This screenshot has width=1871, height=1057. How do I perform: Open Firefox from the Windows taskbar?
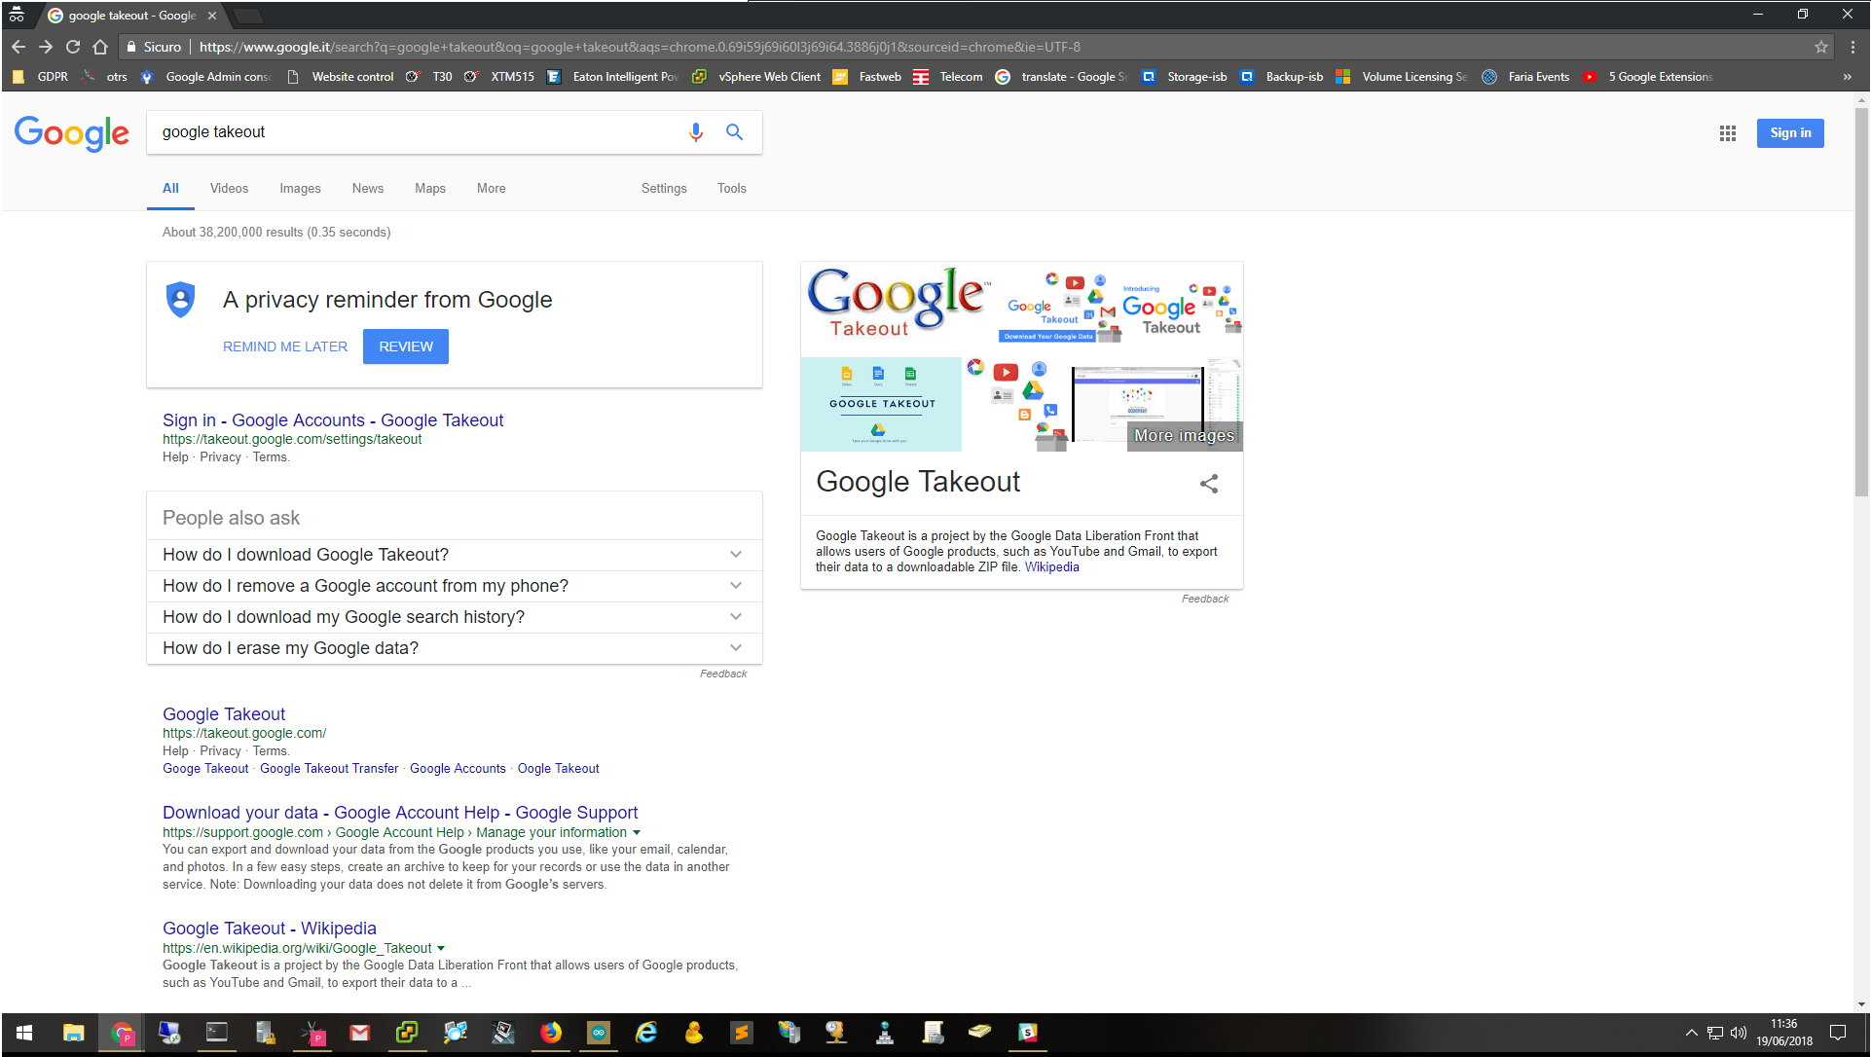(x=551, y=1033)
